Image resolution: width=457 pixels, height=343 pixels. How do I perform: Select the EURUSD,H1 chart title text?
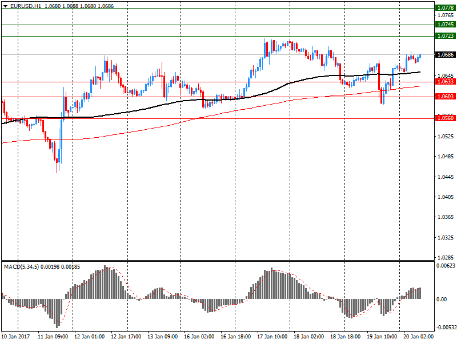26,6
